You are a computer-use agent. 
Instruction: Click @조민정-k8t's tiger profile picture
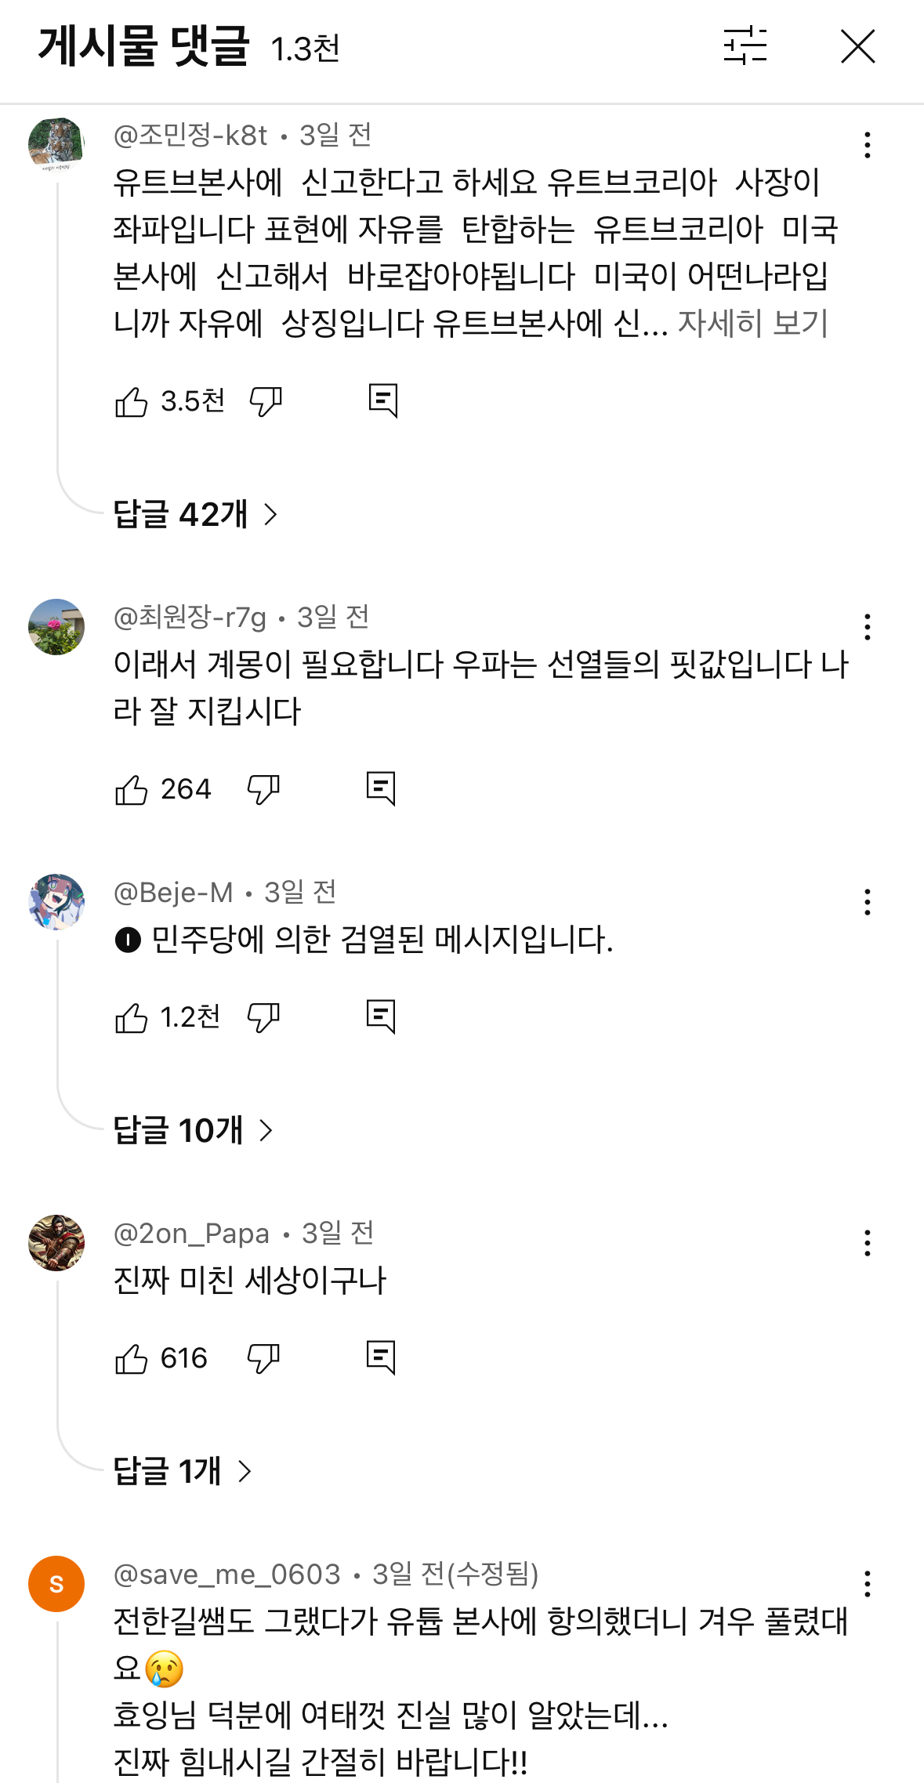(56, 143)
